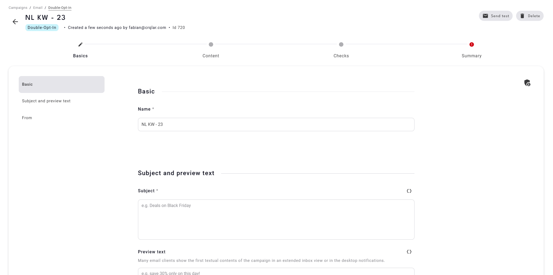Open the Double-Opt-In breadcrumb link

(60, 8)
